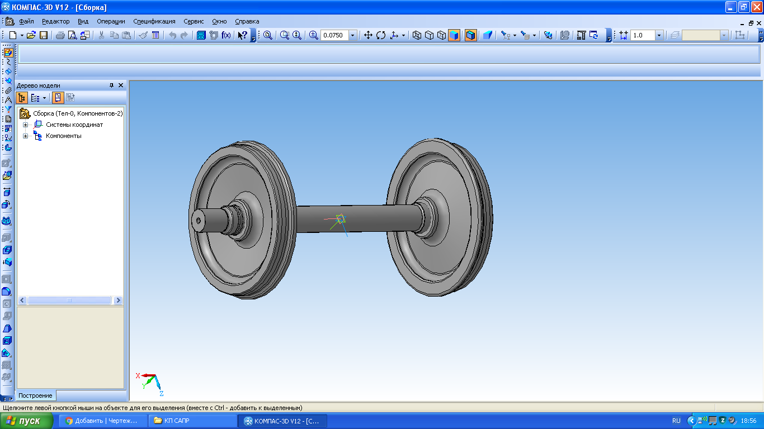Image resolution: width=764 pixels, height=429 pixels.
Task: Toggle shaded-with-edges display mode
Action: click(x=471, y=35)
